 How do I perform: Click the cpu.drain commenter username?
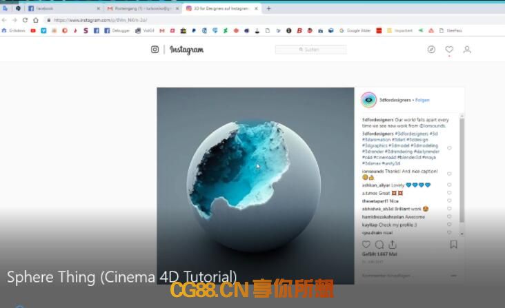(372, 232)
